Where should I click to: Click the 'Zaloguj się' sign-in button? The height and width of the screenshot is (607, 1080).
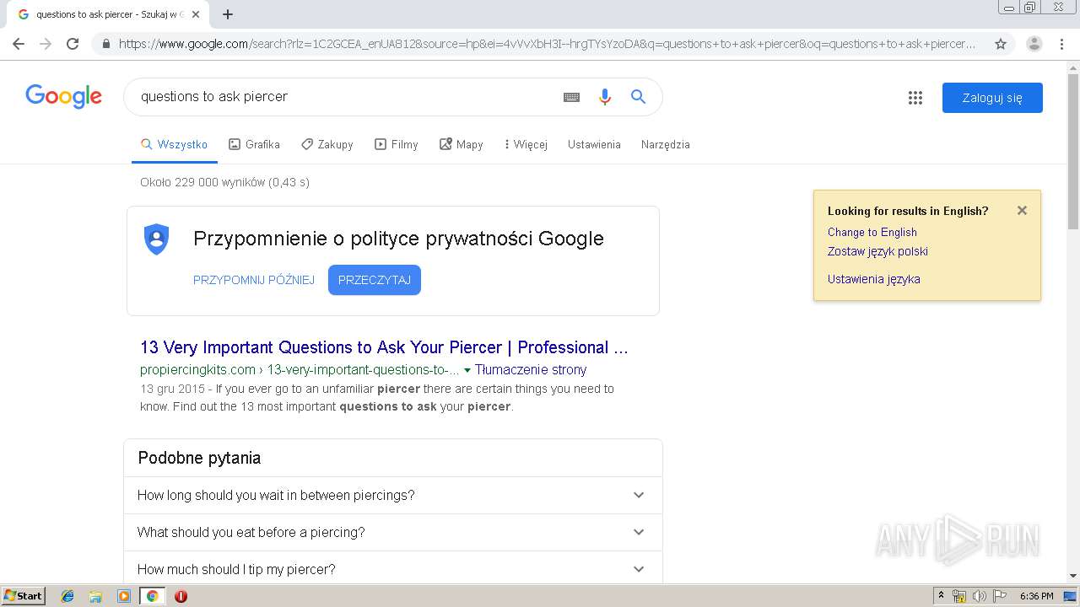pyautogui.click(x=992, y=98)
